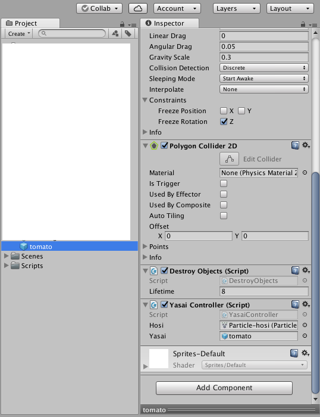The height and width of the screenshot is (417, 320).
Task: Click the Add Component button
Action: tap(224, 388)
